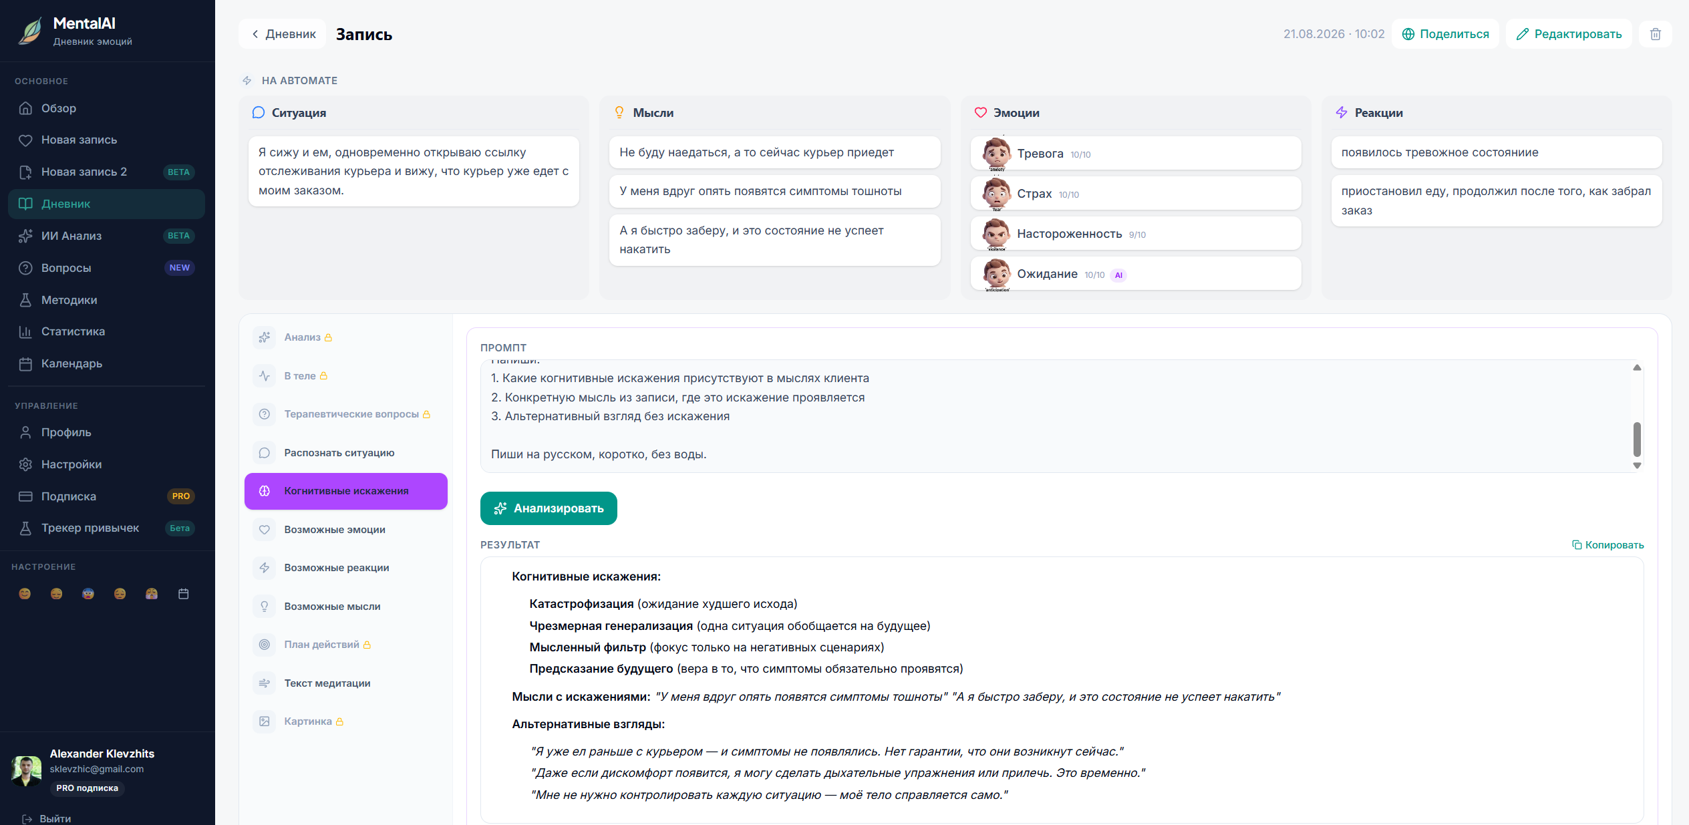The image size is (1689, 825).
Task: Open the locked Анализ tab
Action: click(346, 337)
